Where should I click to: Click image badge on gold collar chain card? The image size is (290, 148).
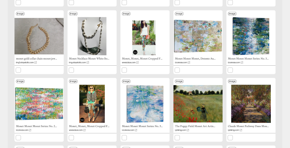(20, 14)
